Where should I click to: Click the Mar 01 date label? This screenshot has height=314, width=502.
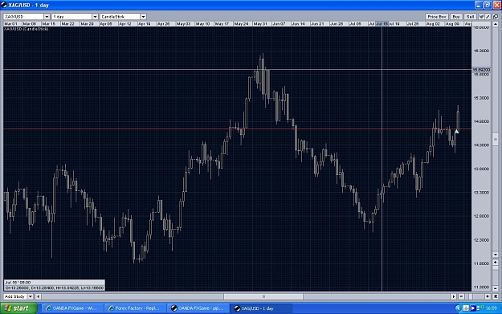click(x=11, y=24)
